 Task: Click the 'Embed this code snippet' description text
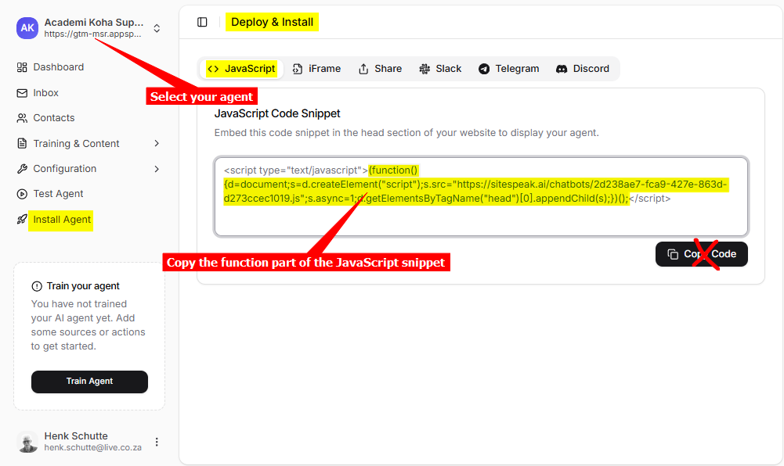(x=406, y=133)
